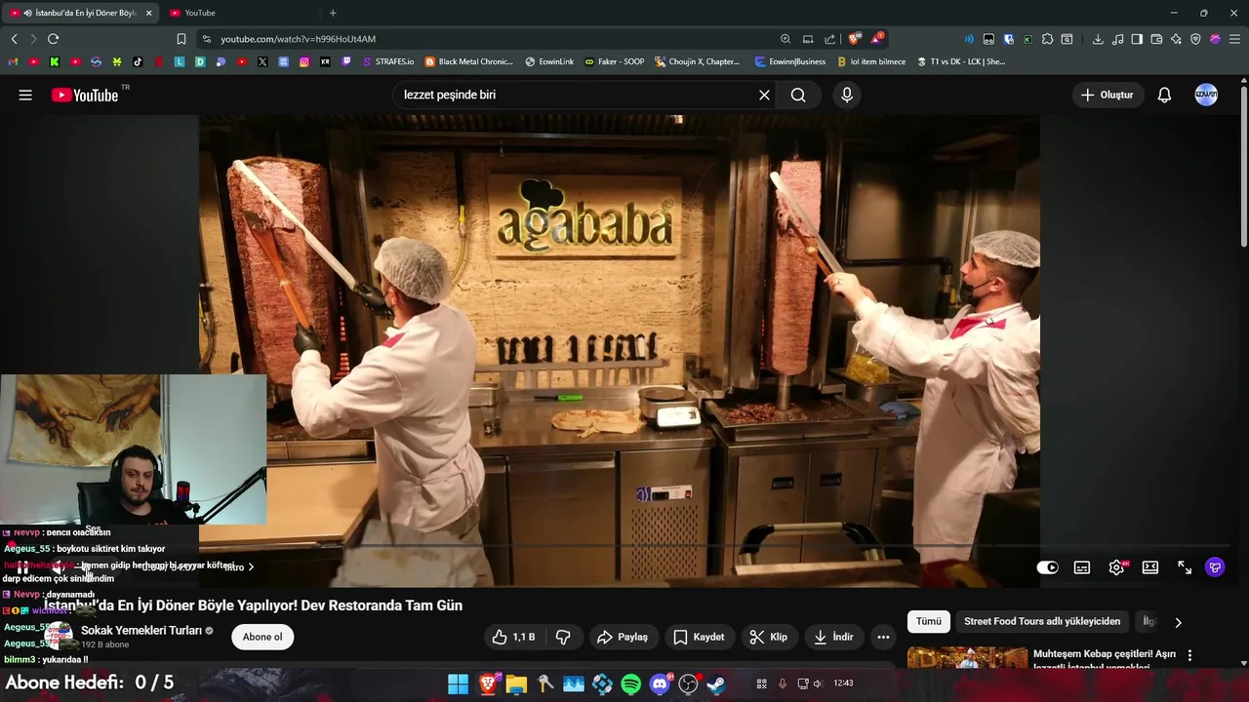Toggle the autoplay switch in player
1249x702 pixels.
[x=1047, y=567]
